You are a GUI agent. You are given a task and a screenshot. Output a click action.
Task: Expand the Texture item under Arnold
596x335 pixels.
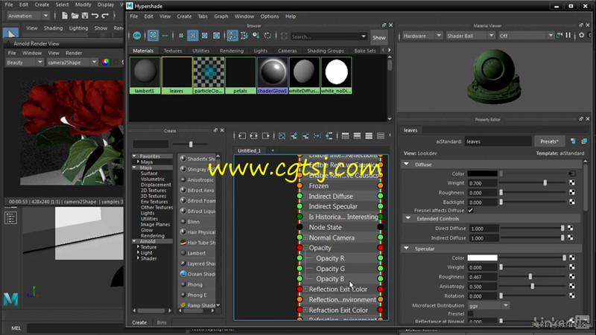138,247
